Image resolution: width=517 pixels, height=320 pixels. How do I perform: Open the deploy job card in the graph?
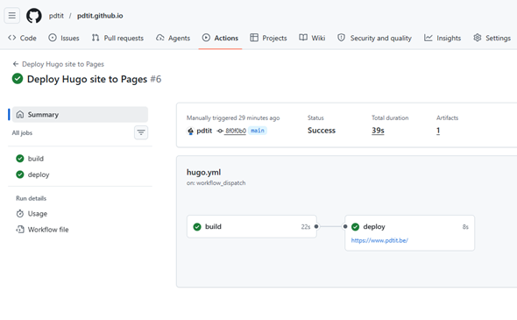click(409, 233)
